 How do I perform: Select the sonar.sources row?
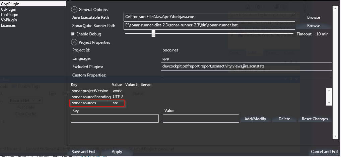tap(97, 103)
